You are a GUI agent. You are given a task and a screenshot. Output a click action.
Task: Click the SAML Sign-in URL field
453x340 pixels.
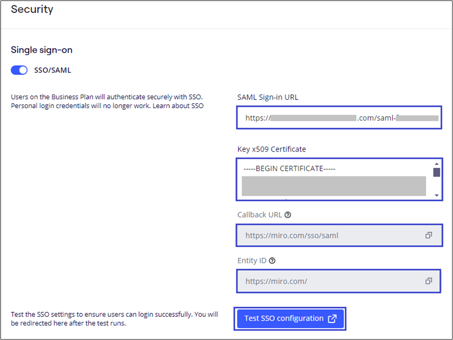339,118
